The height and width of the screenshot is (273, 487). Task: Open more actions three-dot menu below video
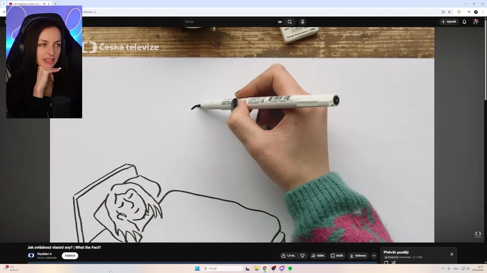(374, 256)
